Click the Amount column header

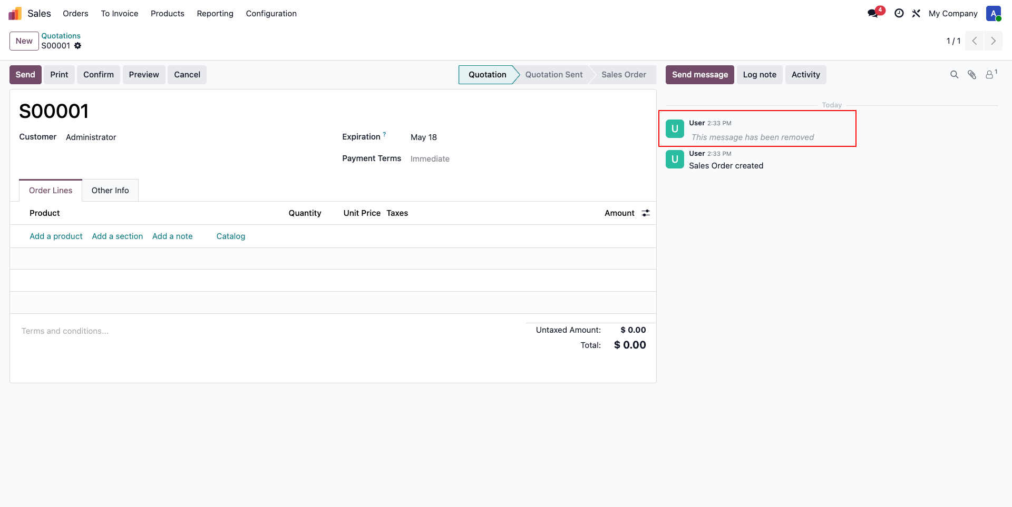point(619,213)
